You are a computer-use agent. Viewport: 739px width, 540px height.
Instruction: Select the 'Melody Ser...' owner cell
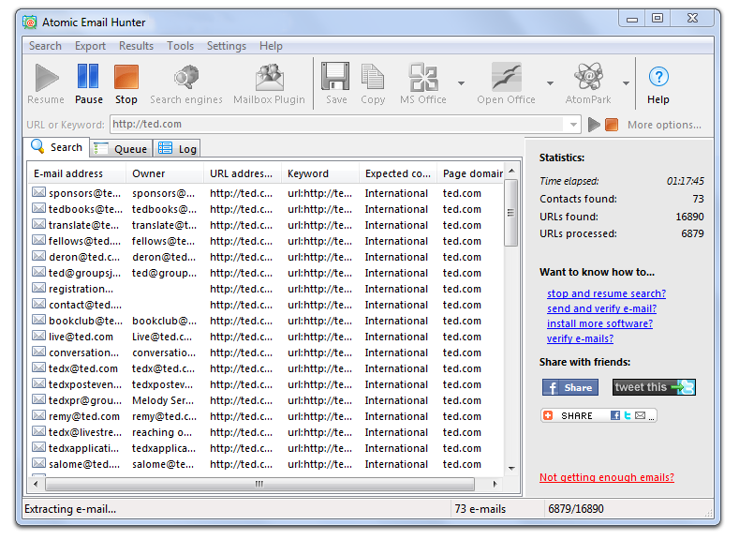[x=163, y=400]
